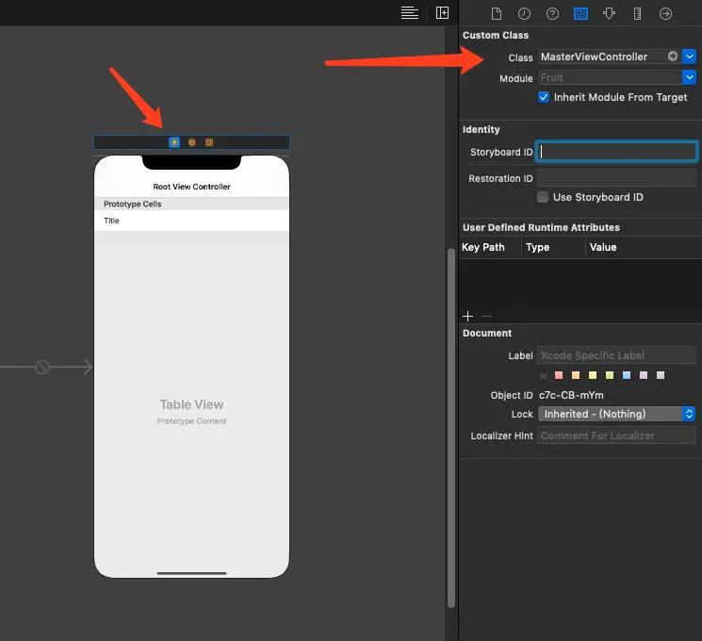Open the Attributes inspector tab

[609, 13]
